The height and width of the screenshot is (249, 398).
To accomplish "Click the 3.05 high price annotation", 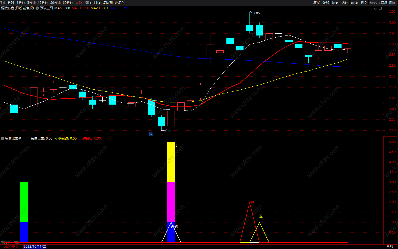I will (257, 13).
